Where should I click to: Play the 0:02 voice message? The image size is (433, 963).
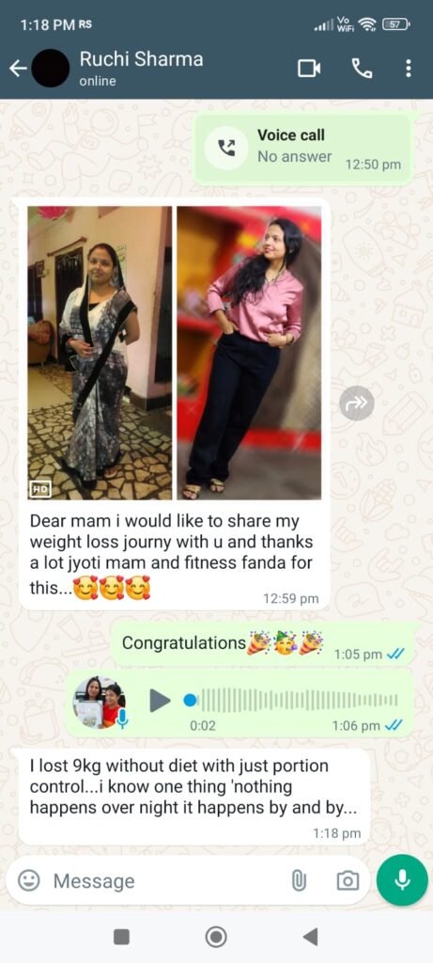click(160, 700)
